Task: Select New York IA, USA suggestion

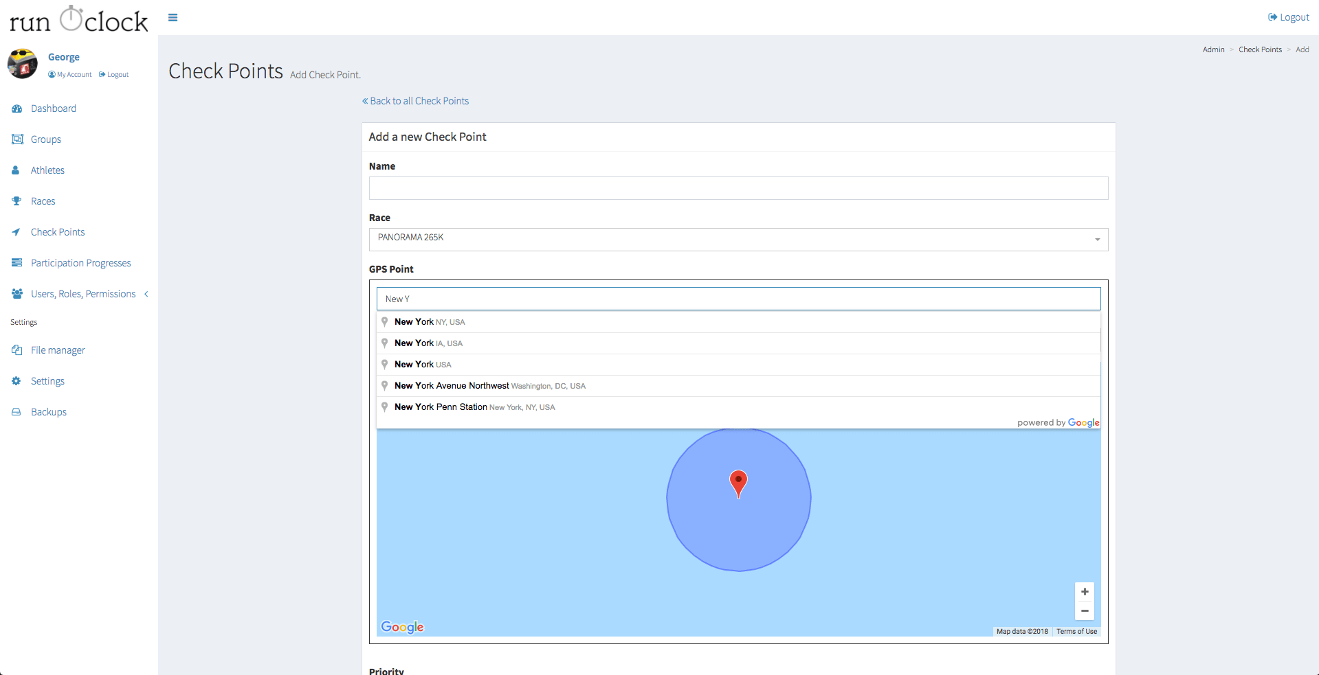Action: (738, 343)
